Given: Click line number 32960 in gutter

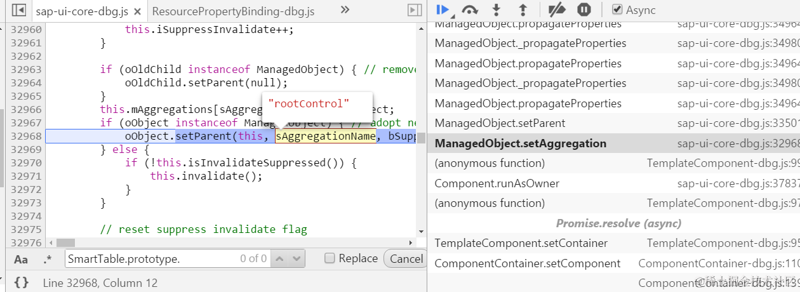Looking at the screenshot, I should [27, 30].
